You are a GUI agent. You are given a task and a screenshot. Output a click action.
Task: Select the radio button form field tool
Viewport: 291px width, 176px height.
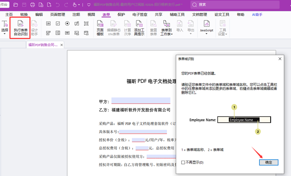pos(67,23)
